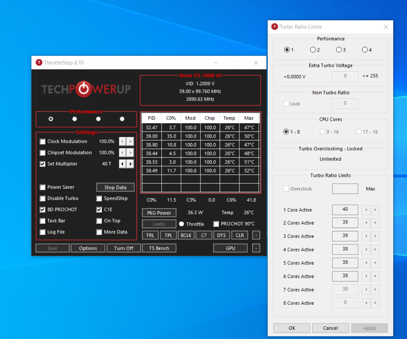Screen dimensions: 407x339
Task: Decrease 6 Cores Active ratio
Action: 366,276
